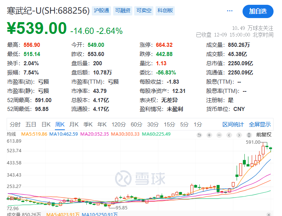282x216 pixels.
Task: Click the 委比 value -56.83%
Action: [x=166, y=73]
